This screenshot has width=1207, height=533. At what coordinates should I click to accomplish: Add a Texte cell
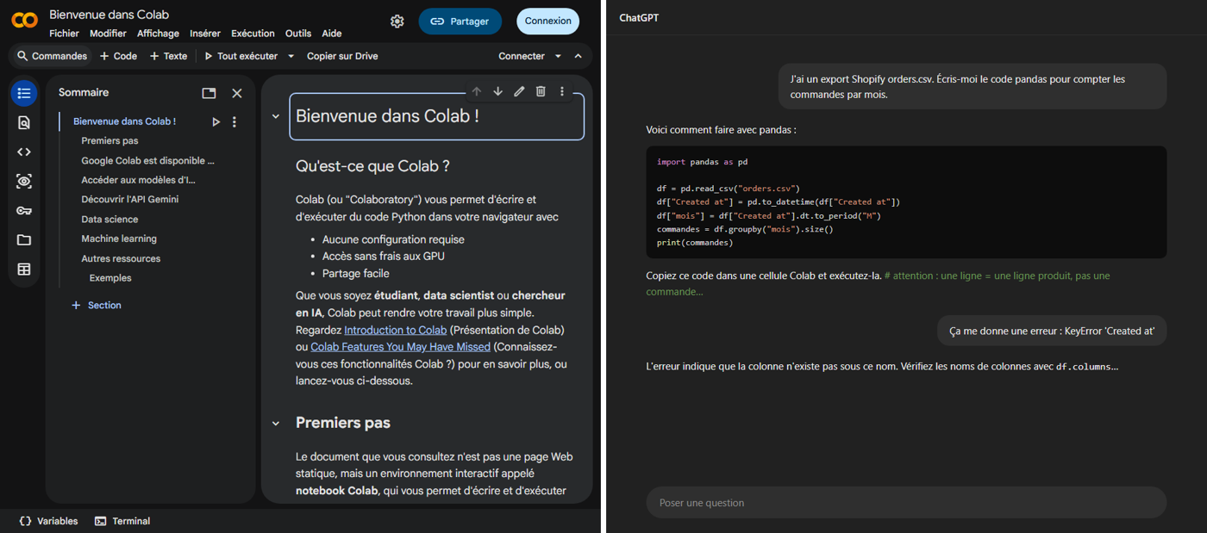168,56
